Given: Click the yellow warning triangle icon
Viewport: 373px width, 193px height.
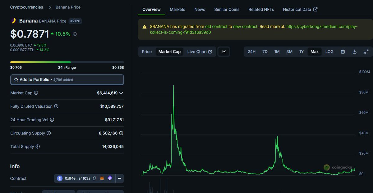Looking at the screenshot, I should pos(145,27).
